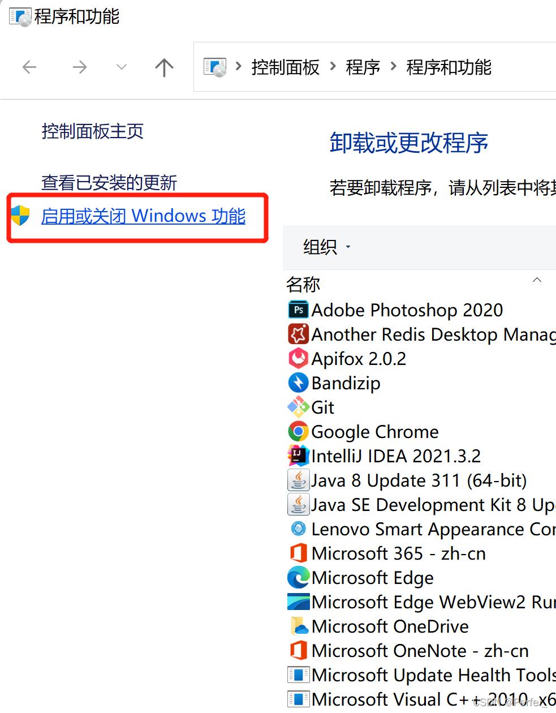
Task: Click the Java 8 Update 311 icon
Action: 298,480
